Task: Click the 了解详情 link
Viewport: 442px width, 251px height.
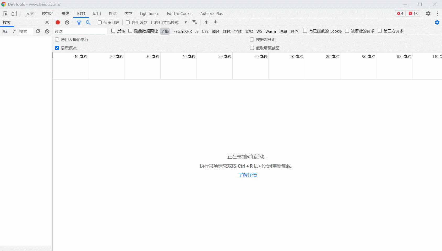Action: pos(247,175)
